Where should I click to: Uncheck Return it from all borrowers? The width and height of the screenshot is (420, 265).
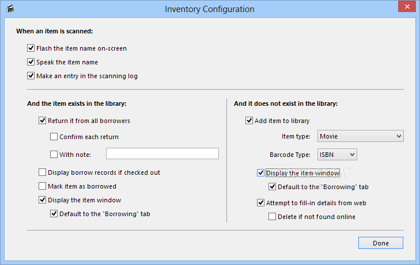(x=42, y=121)
